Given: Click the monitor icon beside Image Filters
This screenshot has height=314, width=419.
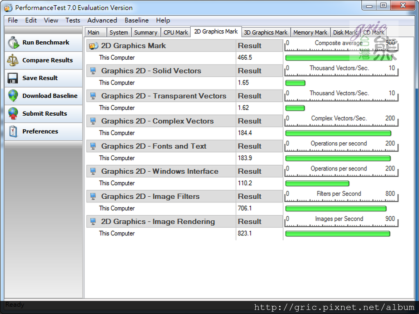Looking at the screenshot, I should tap(93, 196).
